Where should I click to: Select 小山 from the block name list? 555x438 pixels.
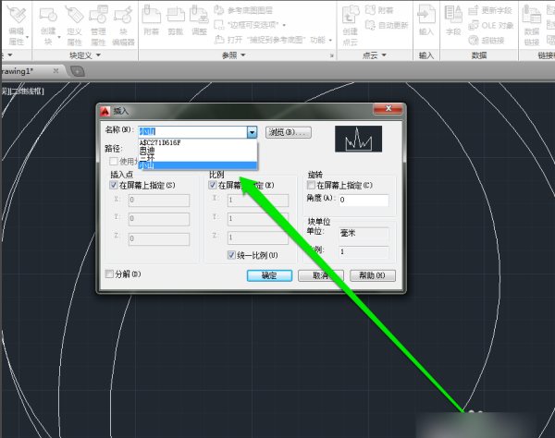click(148, 165)
